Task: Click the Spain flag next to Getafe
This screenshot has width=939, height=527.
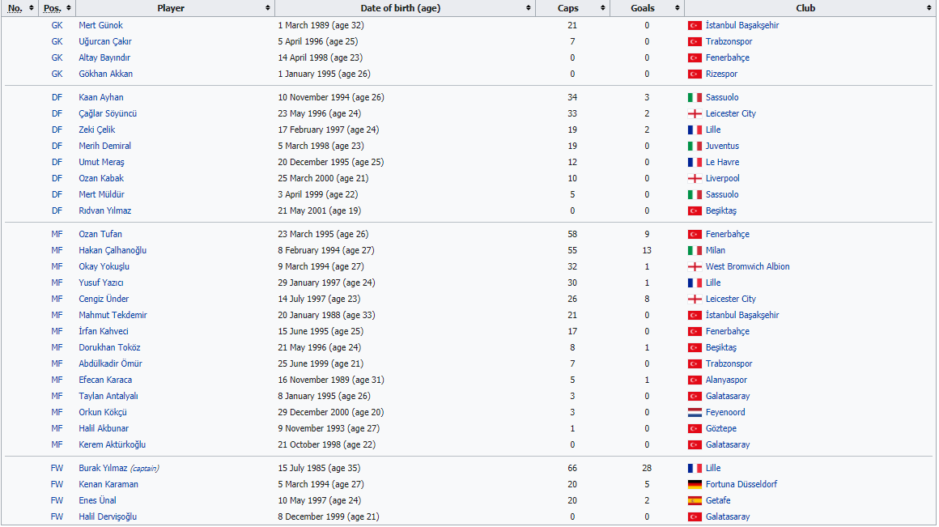Action: tap(694, 500)
